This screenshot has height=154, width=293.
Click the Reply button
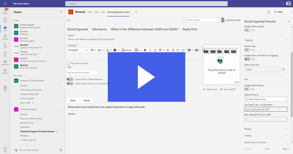pos(73,101)
